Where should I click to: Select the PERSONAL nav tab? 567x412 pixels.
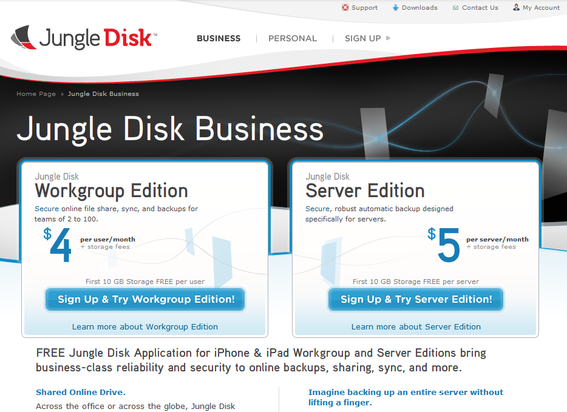pyautogui.click(x=293, y=38)
